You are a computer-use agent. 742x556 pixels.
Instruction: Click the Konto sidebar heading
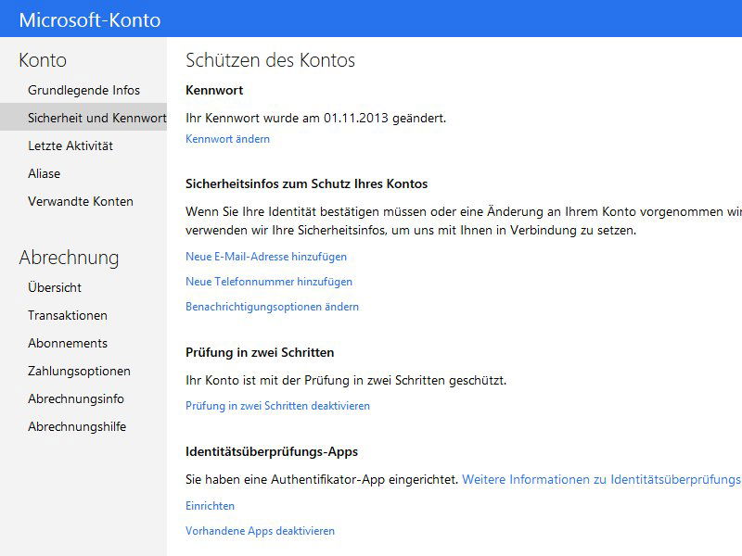(43, 60)
